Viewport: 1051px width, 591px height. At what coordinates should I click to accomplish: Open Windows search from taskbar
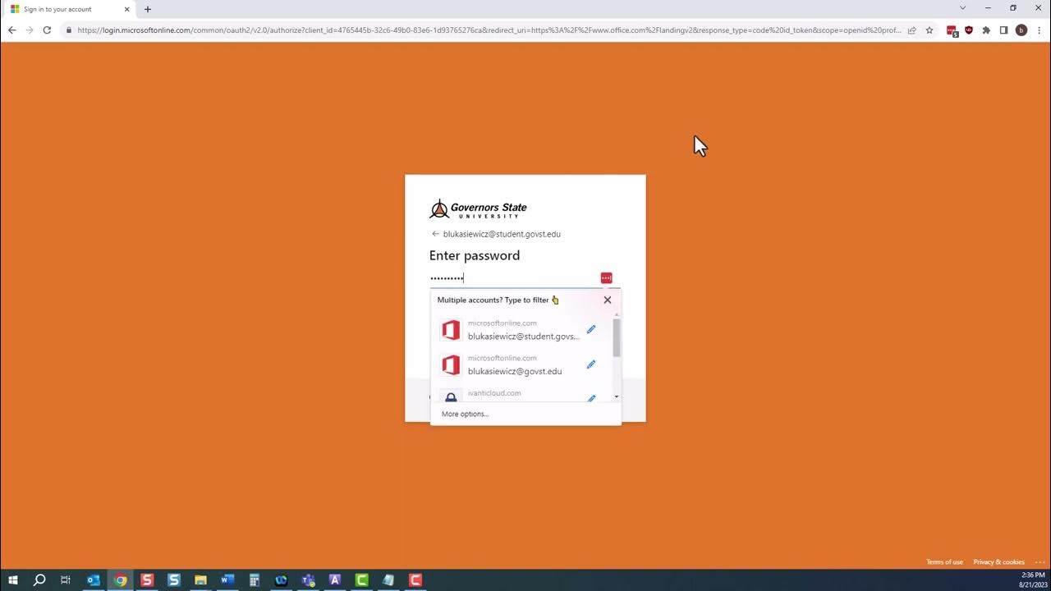(x=39, y=580)
